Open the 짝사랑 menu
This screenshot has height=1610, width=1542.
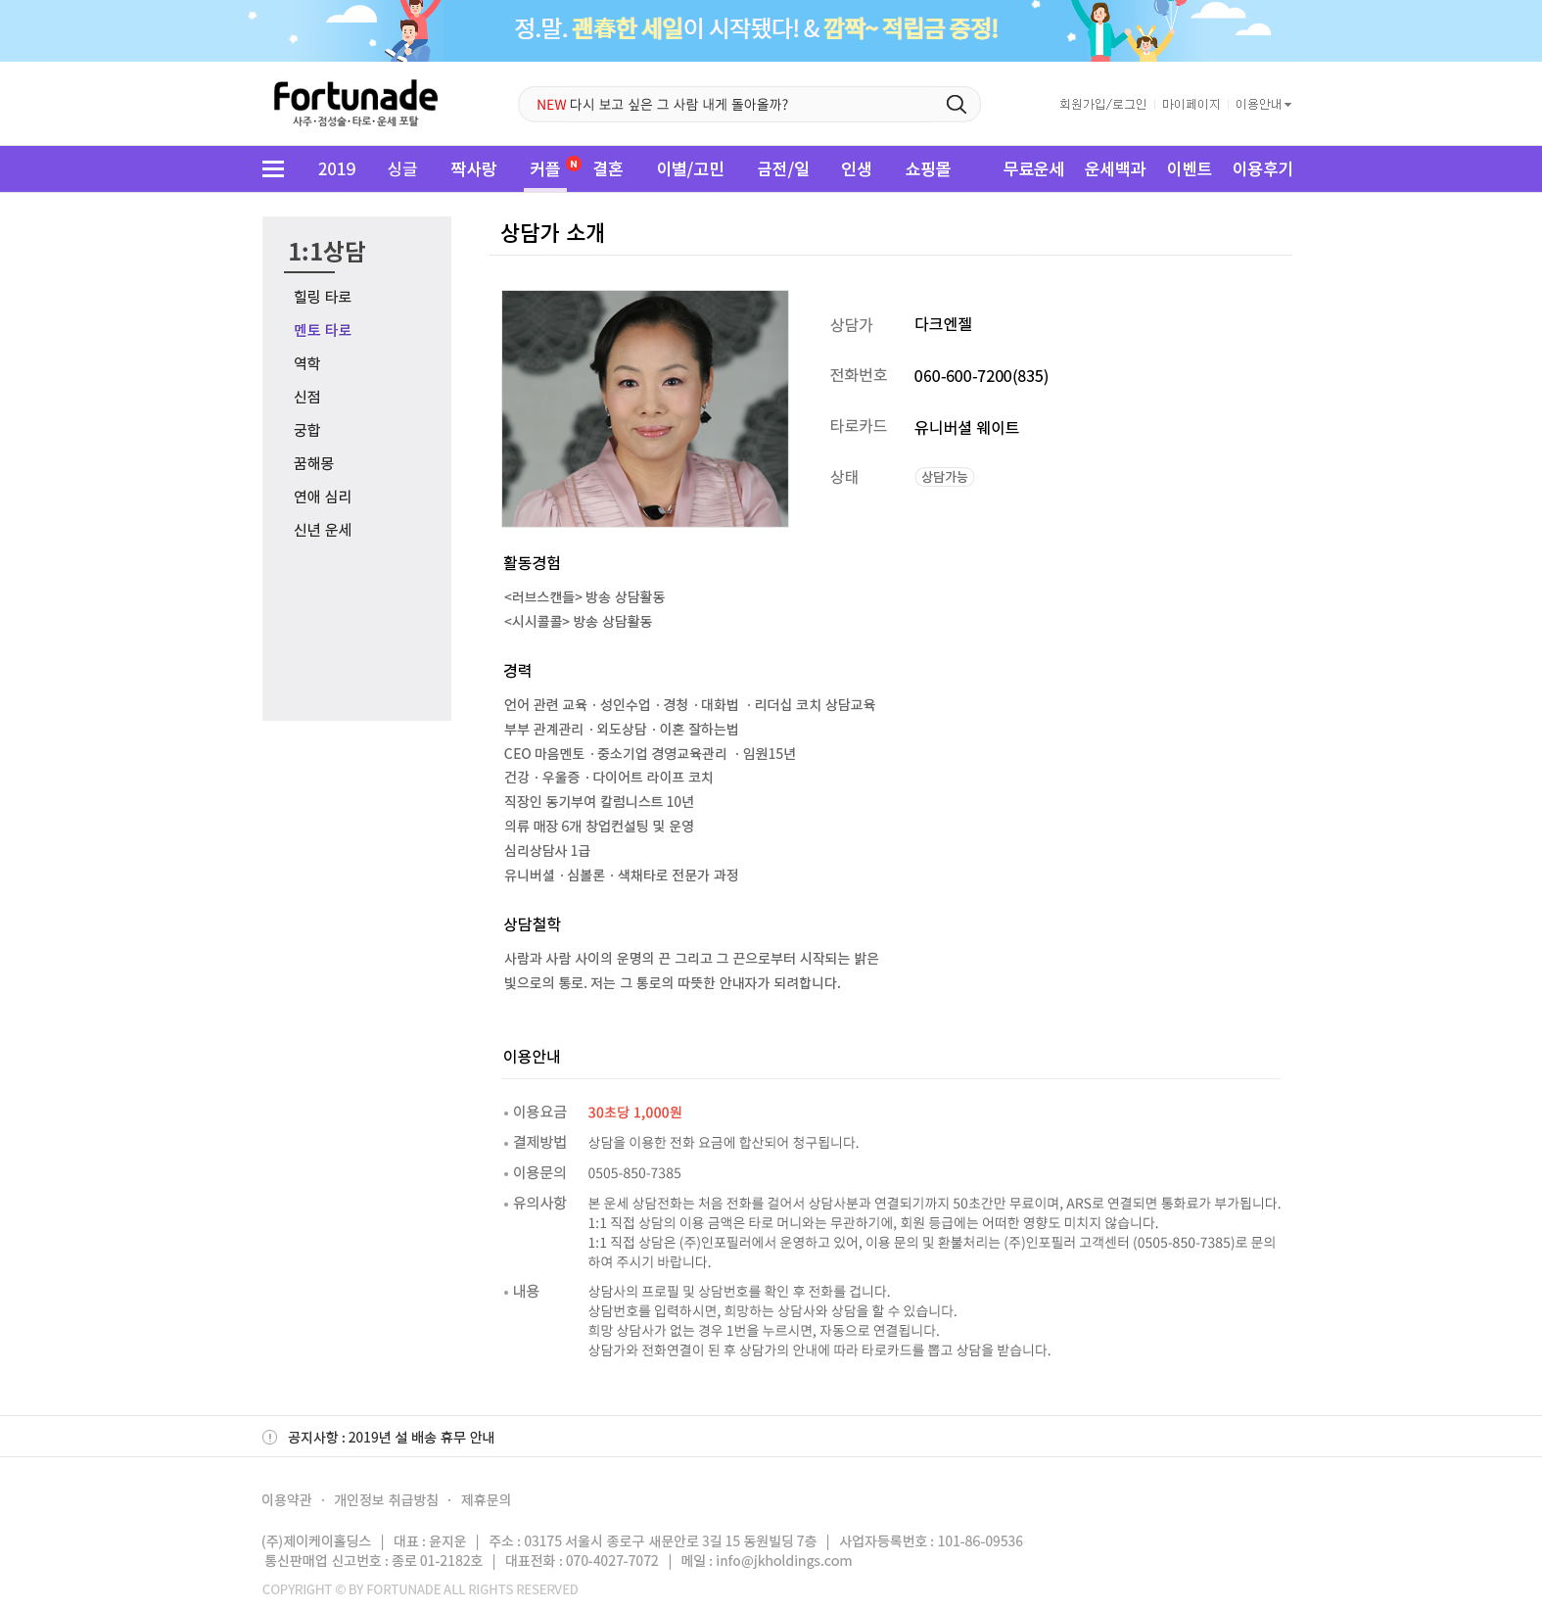474,169
